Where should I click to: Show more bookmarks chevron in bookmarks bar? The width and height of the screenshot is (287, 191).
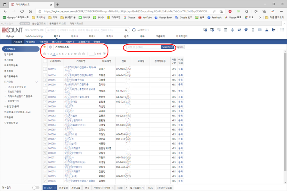point(260,18)
